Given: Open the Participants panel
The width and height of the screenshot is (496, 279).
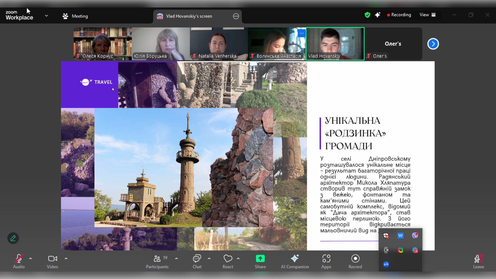Looking at the screenshot, I should click(x=157, y=261).
